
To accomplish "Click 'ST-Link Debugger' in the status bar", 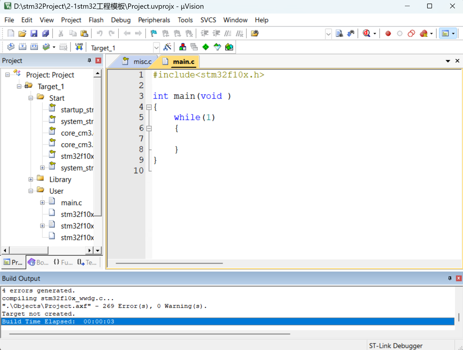I will click(396, 345).
